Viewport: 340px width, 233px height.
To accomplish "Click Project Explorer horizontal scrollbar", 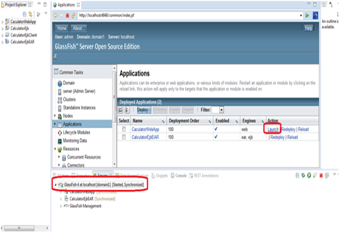I will coord(19,228).
